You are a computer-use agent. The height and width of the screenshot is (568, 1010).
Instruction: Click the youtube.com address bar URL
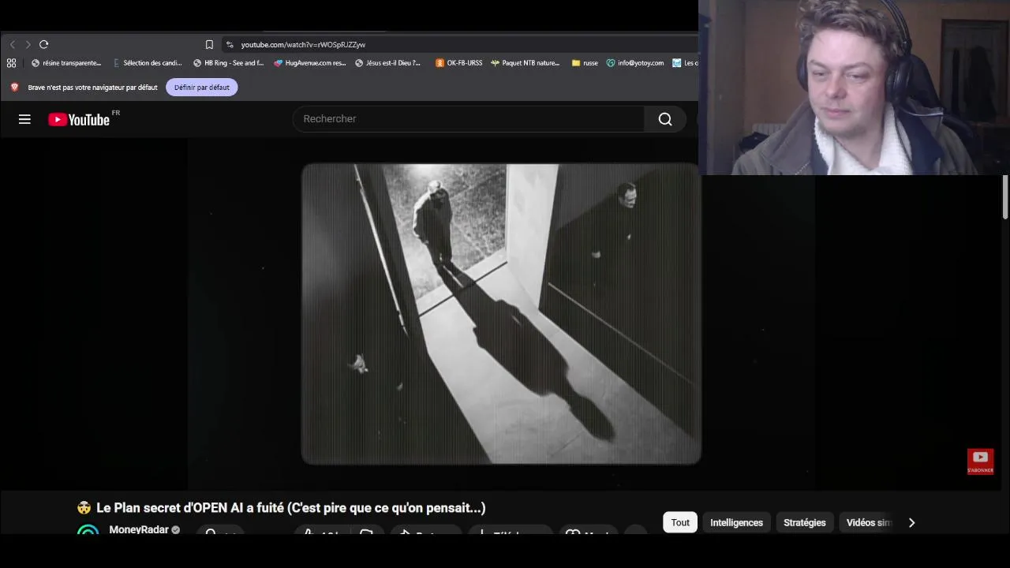[x=303, y=45]
